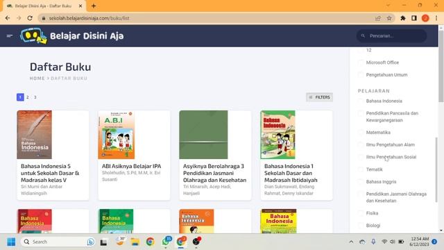Check the Tematik filter

point(361,169)
